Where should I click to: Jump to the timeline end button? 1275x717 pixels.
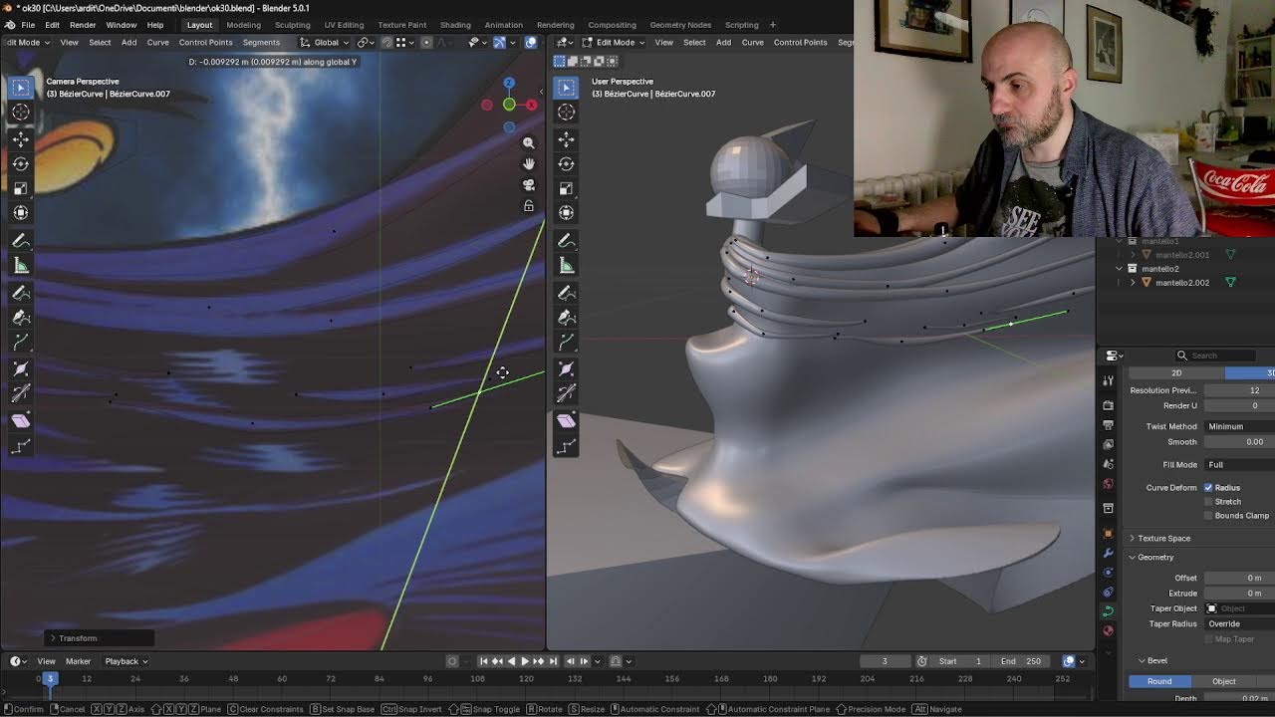pos(553,661)
